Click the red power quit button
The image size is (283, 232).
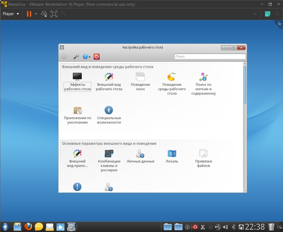click(x=97, y=57)
